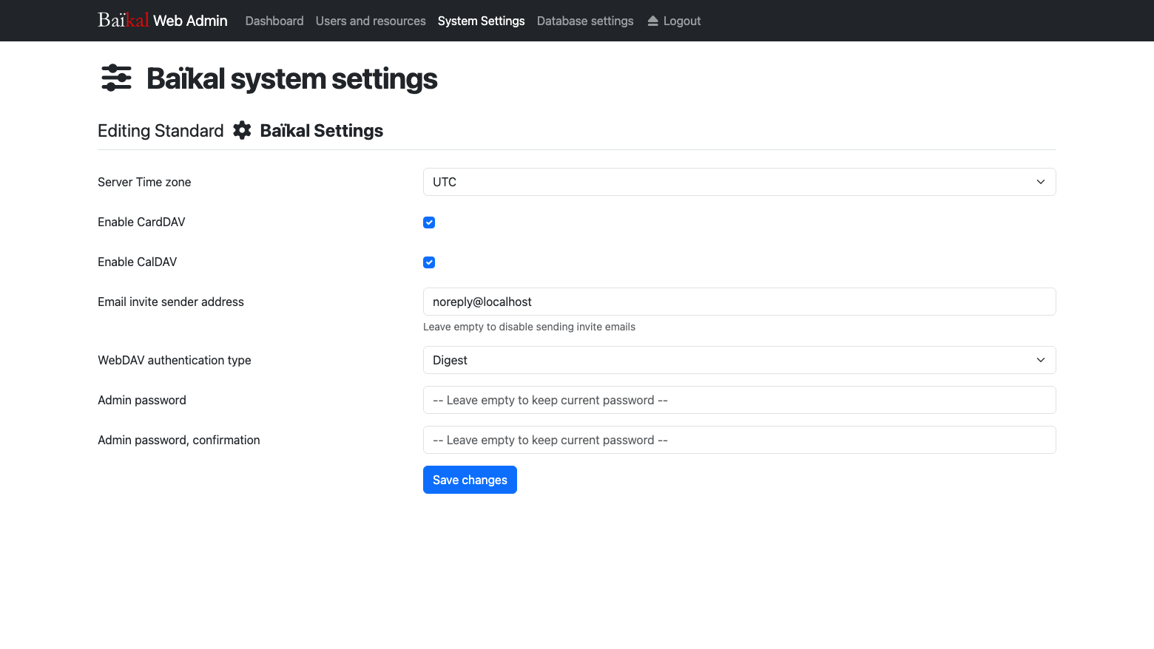Screen dimensions: 1154x649
Task: Click "Leave empty to disable sending invite emails" hint
Action: pos(529,327)
